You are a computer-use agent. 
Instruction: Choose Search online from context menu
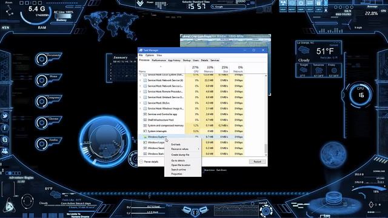pyautogui.click(x=183, y=170)
